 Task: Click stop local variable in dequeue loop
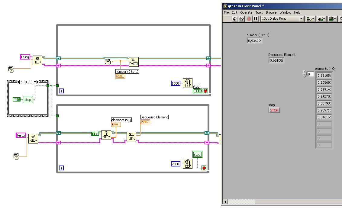point(197,154)
